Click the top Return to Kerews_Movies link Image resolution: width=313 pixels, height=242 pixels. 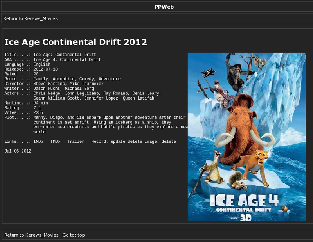point(31,18)
